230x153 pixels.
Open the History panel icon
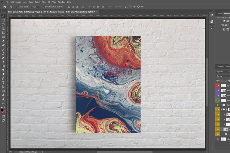point(212,15)
